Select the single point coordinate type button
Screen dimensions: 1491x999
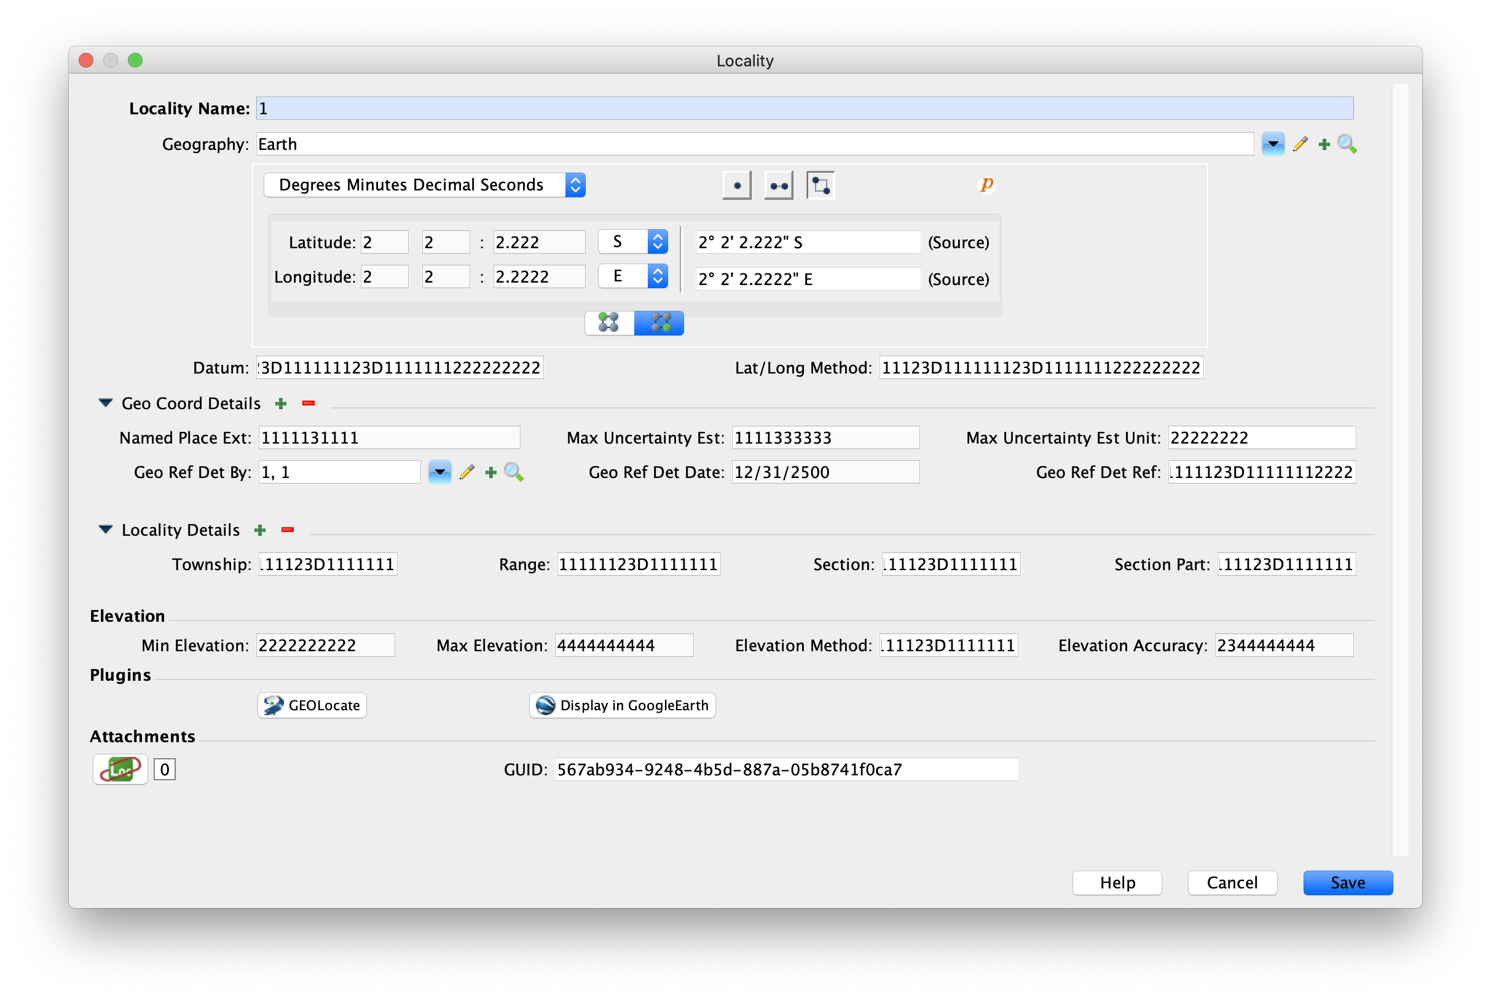(736, 186)
